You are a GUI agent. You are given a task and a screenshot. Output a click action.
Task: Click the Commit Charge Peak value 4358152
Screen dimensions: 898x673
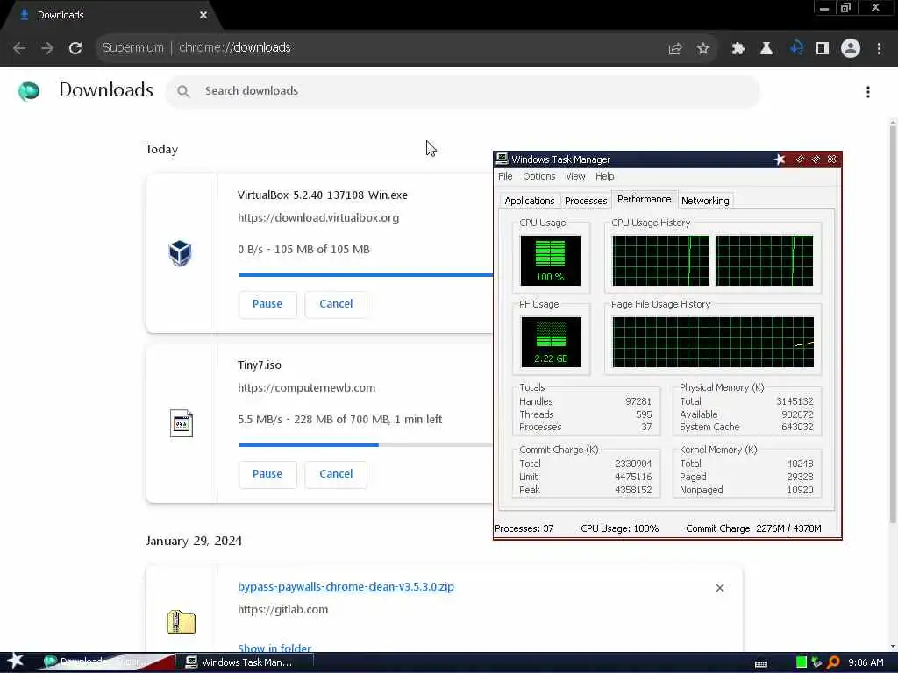pyautogui.click(x=633, y=490)
